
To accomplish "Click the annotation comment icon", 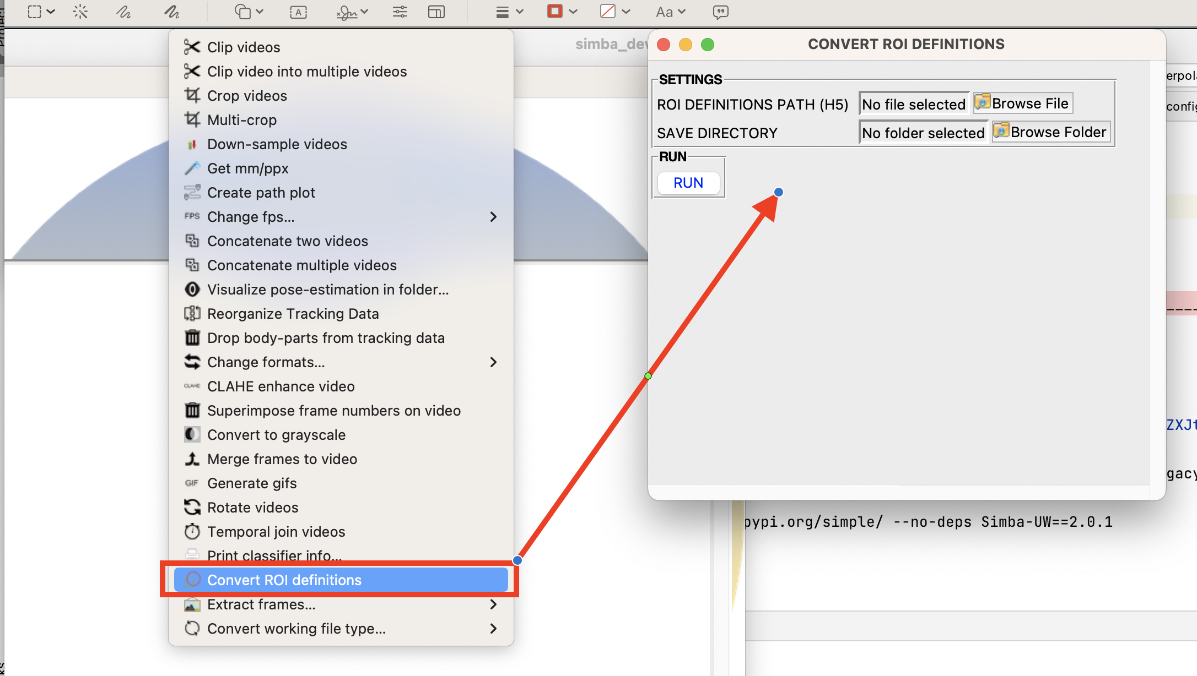I will (x=720, y=12).
